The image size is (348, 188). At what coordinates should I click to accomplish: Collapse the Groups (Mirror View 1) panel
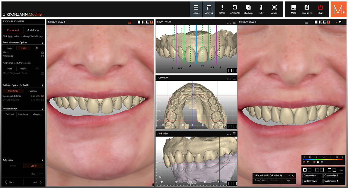(289, 176)
